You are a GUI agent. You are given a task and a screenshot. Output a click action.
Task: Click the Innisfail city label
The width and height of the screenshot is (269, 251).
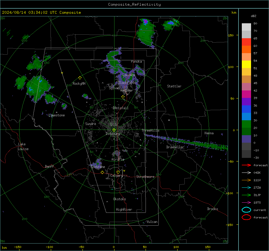click(x=120, y=108)
